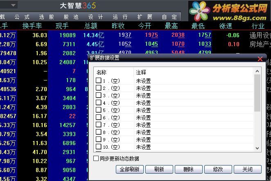Select 涨速 value -0.06

[x=233, y=35]
